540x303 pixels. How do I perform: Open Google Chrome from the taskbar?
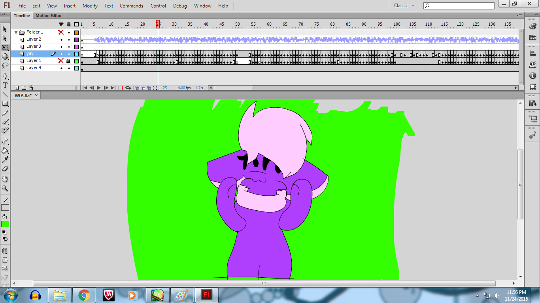[x=84, y=295]
